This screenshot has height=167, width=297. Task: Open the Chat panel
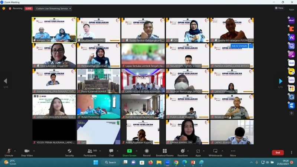(x=111, y=152)
